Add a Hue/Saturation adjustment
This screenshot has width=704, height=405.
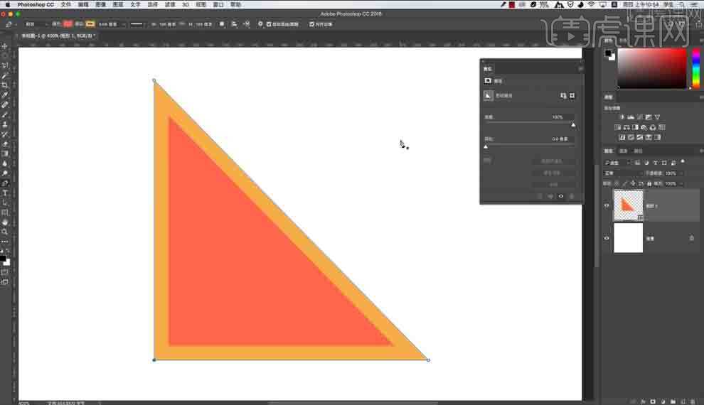pyautogui.click(x=618, y=127)
